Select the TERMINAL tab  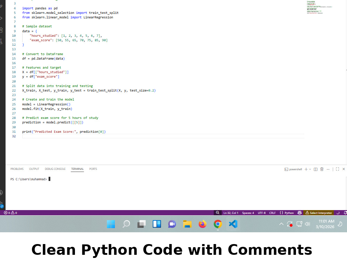(77, 169)
